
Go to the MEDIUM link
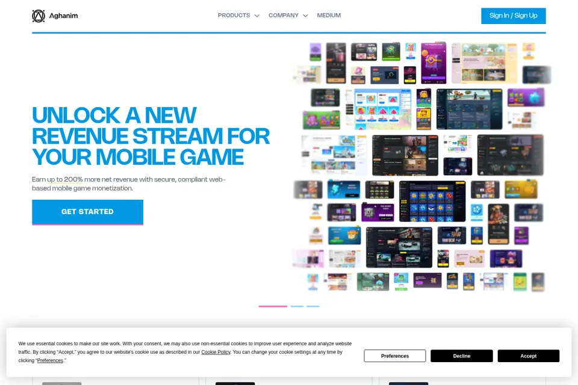pyautogui.click(x=329, y=16)
